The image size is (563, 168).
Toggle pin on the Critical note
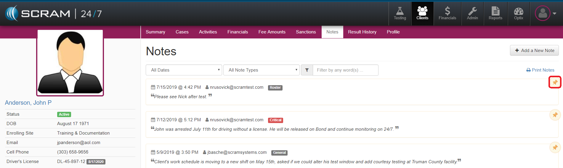[555, 115]
